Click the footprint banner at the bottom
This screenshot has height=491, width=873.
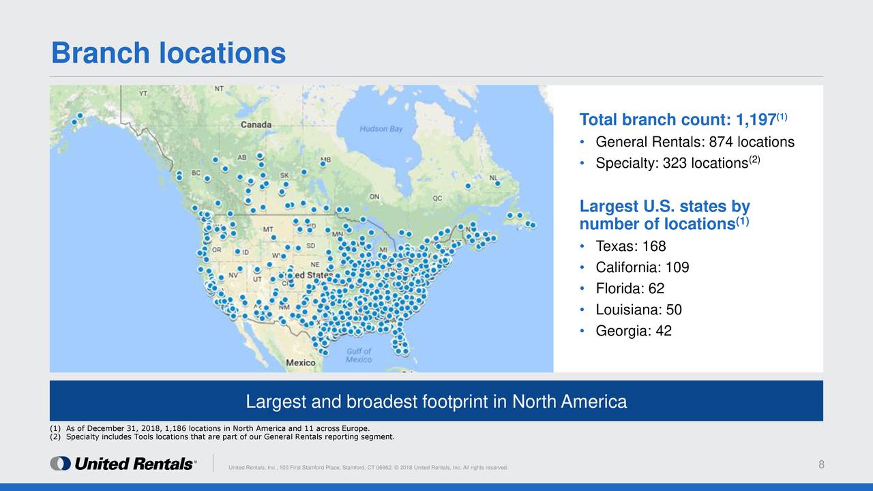coord(436,402)
